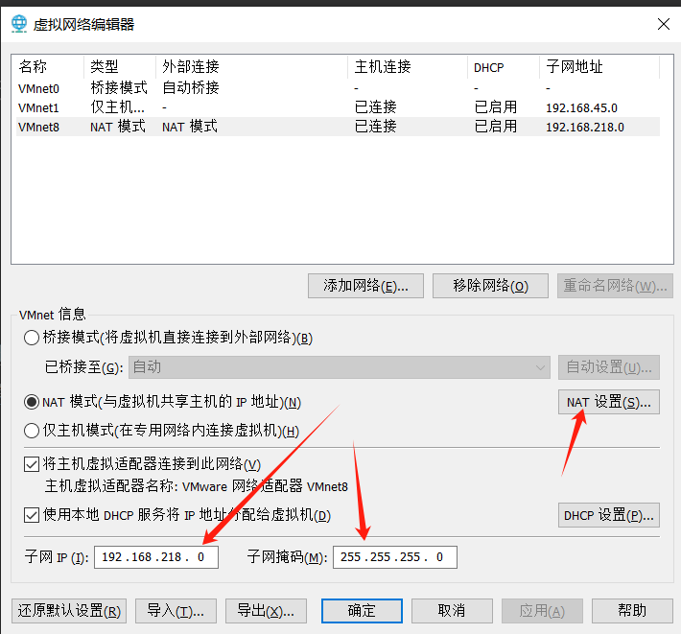Toggle 使用本地 DHCP 服务 checkbox
The width and height of the screenshot is (681, 634).
click(x=32, y=515)
